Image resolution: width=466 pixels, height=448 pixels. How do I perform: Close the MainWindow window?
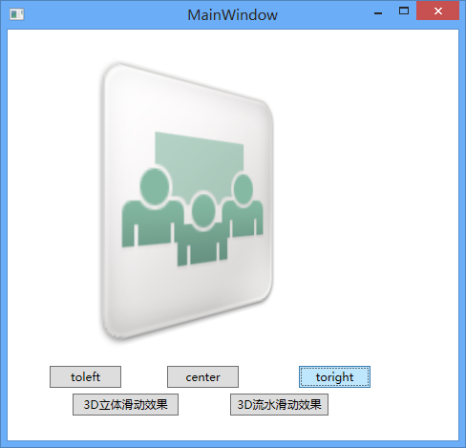click(x=437, y=11)
